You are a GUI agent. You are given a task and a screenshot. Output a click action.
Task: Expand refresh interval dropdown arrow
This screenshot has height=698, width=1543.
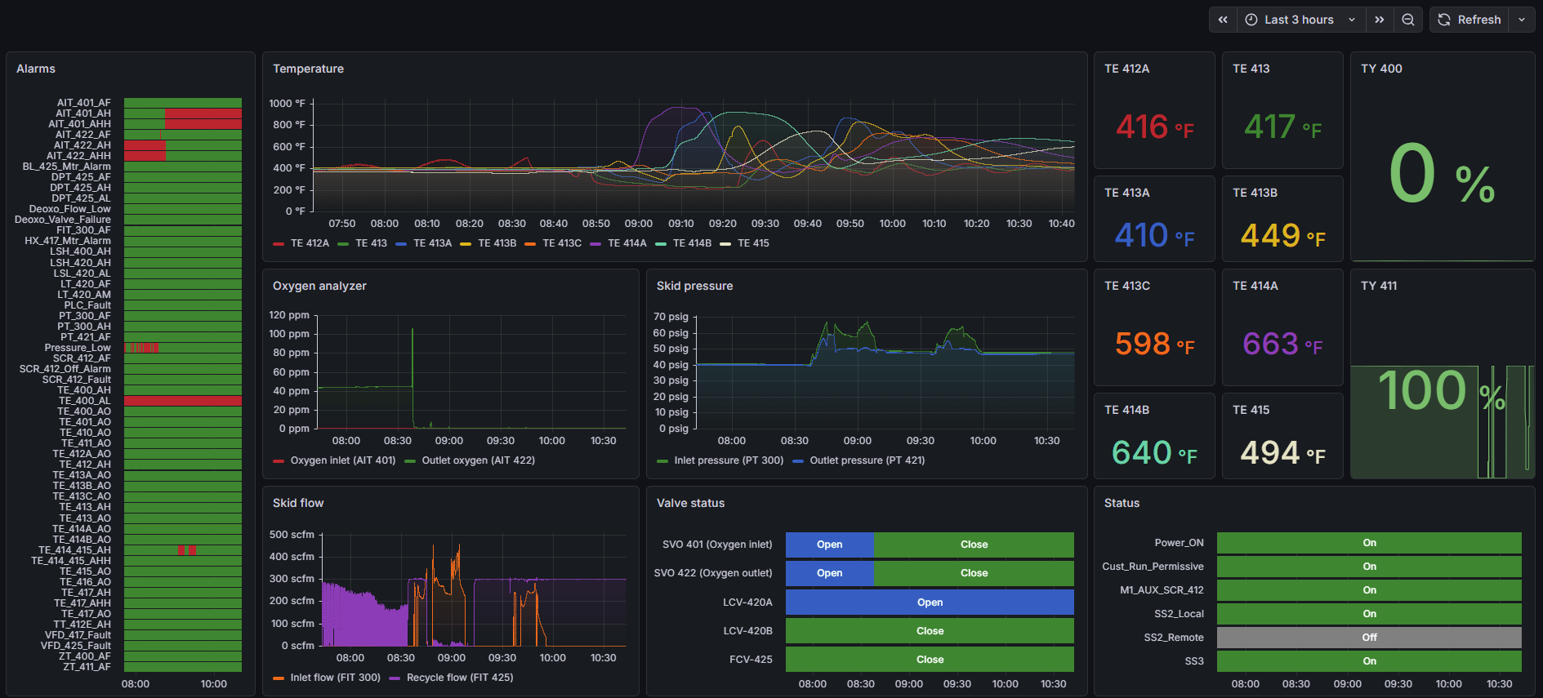tap(1522, 20)
